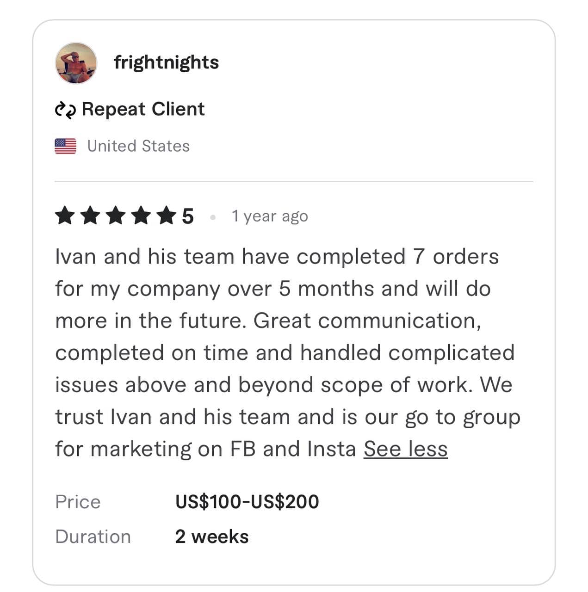Click the Price label
The width and height of the screenshot is (588, 592).
(x=78, y=502)
